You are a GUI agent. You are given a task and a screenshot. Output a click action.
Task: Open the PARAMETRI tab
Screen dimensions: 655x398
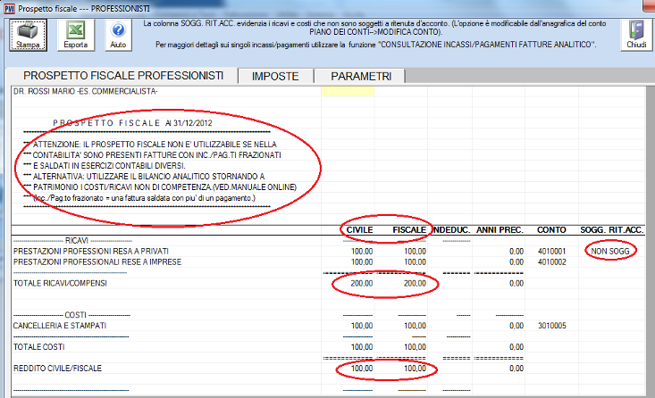(354, 77)
